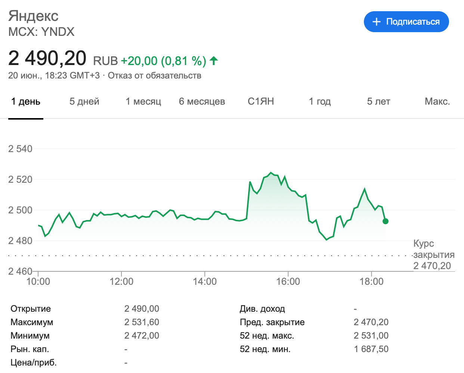Screen dimensions: 464x373
Task: Open the 1 месяц tab
Action: click(x=143, y=101)
